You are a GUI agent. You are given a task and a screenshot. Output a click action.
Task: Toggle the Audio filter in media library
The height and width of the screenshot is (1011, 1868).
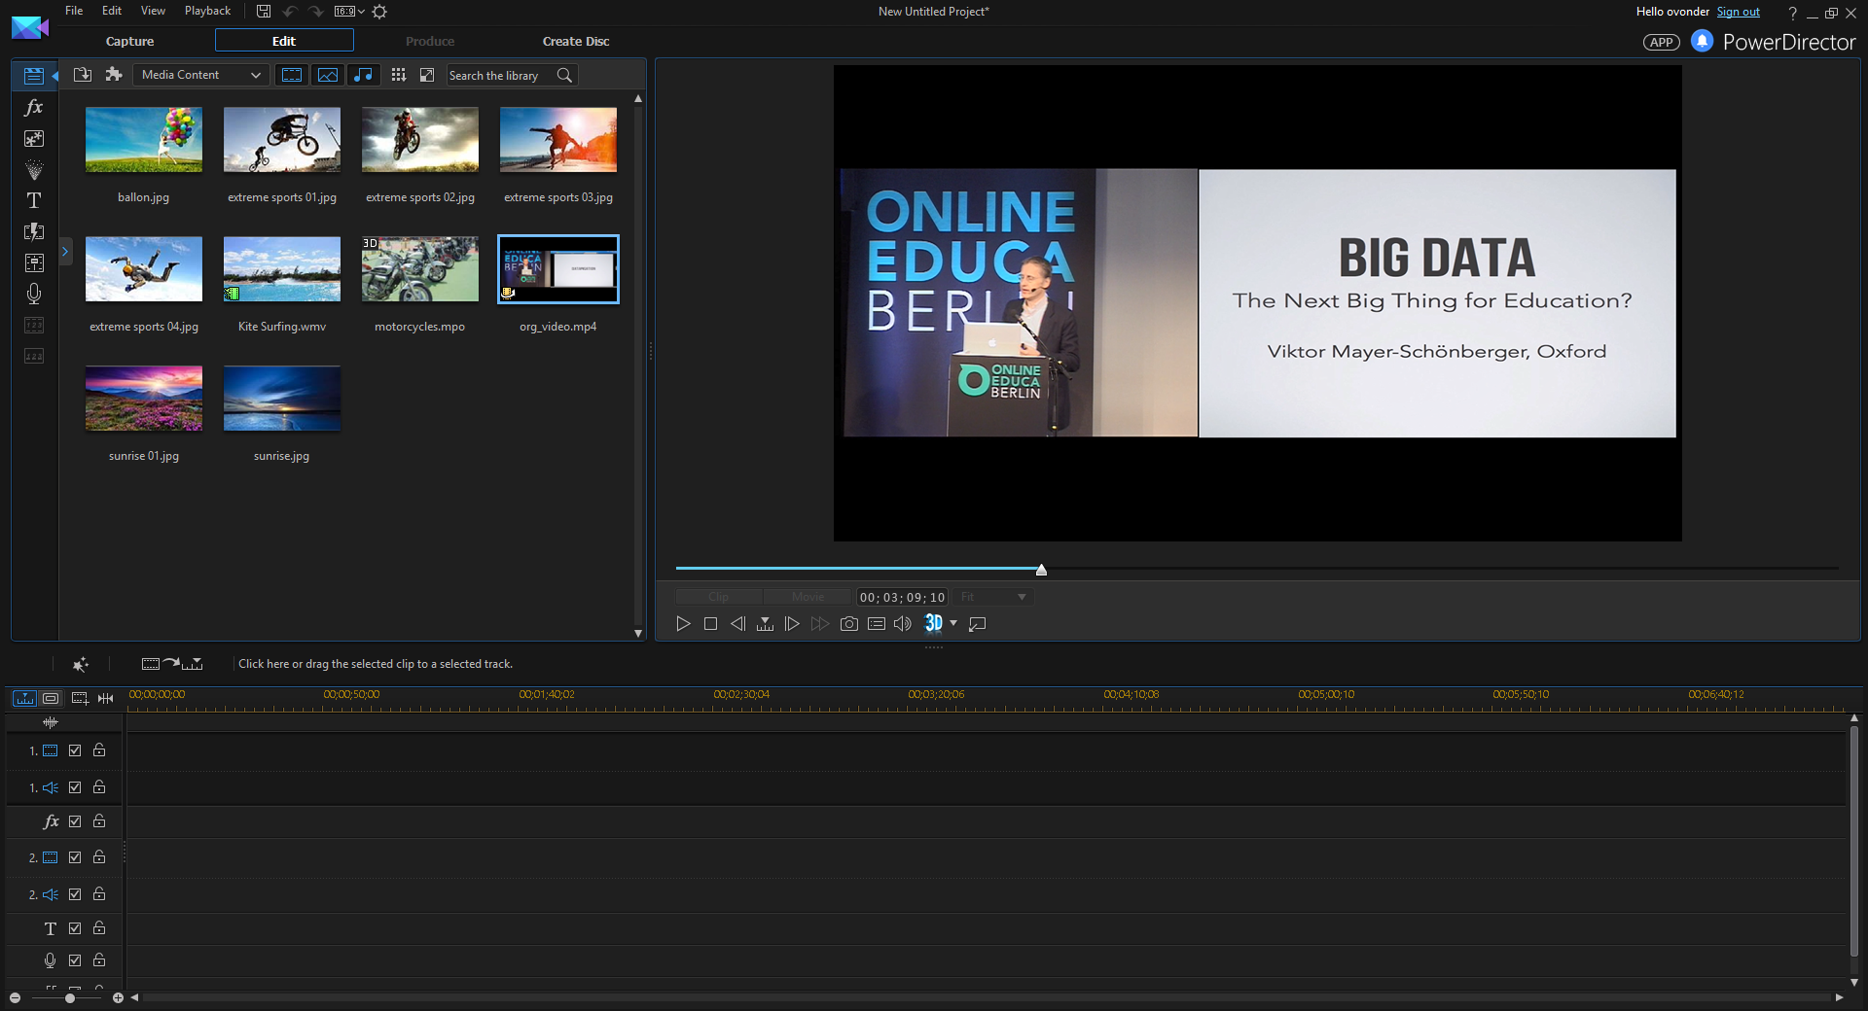(363, 75)
